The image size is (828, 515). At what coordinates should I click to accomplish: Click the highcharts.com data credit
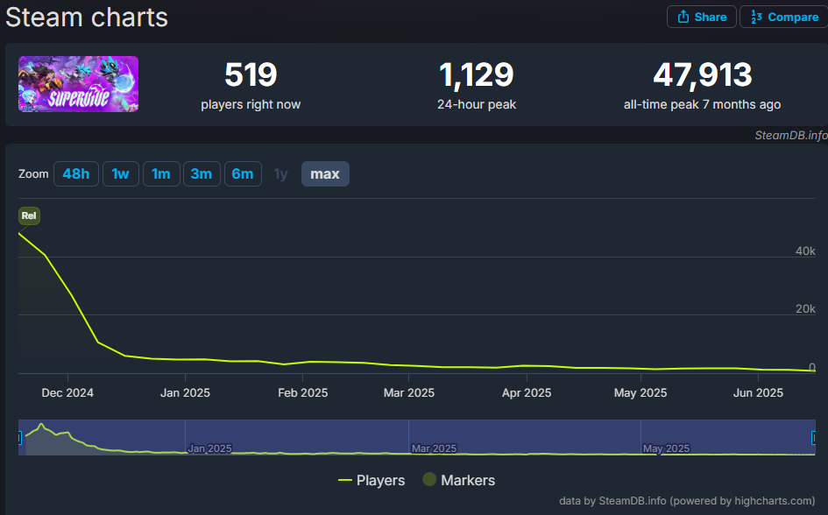[687, 501]
